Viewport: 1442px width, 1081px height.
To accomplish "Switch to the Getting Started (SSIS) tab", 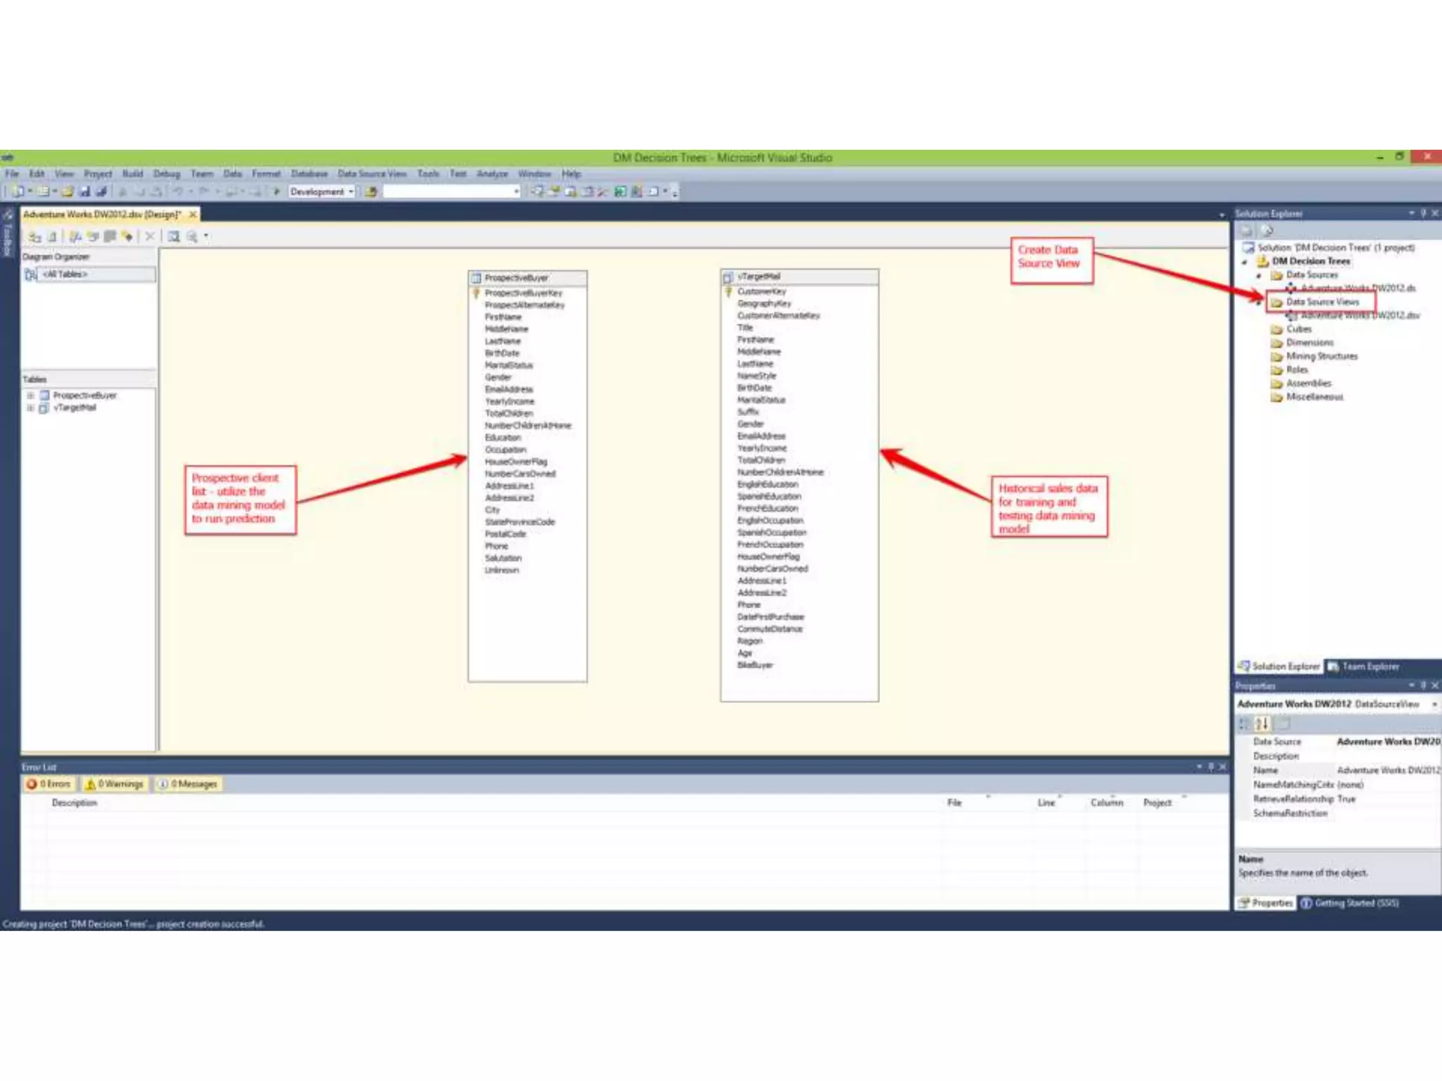I will [1349, 903].
